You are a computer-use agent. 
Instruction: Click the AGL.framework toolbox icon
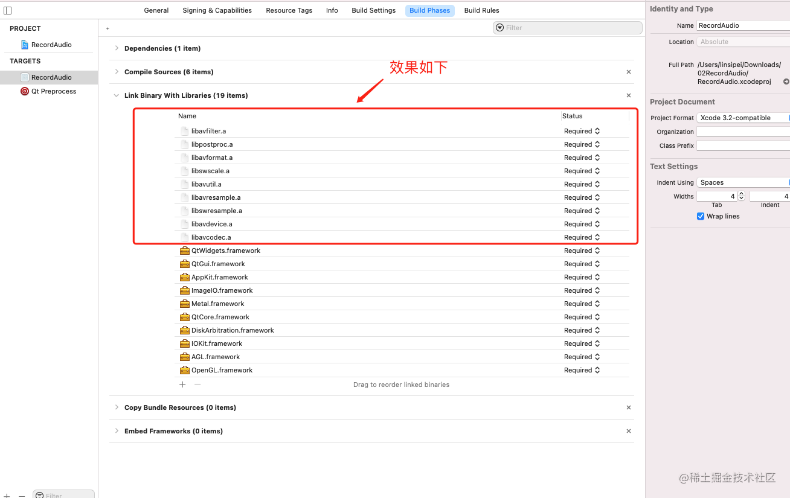(185, 357)
